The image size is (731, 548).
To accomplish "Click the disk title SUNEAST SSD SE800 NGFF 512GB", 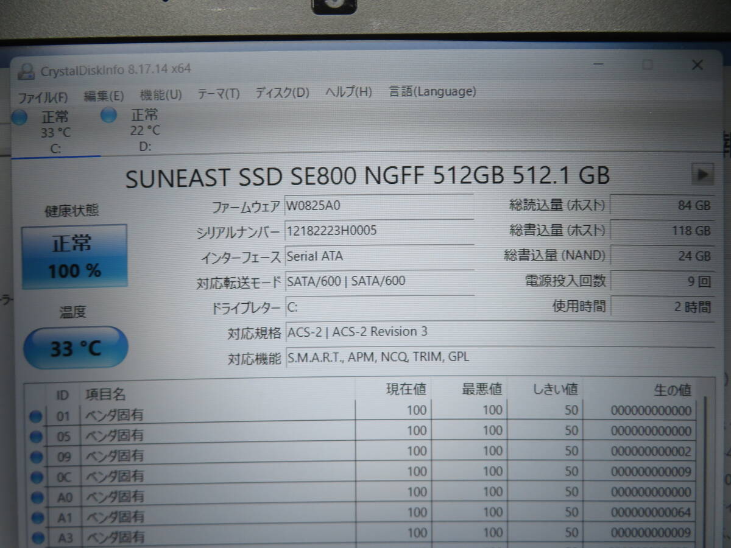I will (315, 177).
